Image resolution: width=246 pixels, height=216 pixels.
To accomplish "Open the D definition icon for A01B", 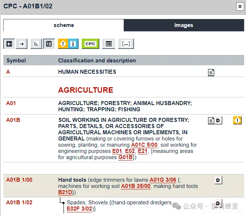I will tap(218, 120).
